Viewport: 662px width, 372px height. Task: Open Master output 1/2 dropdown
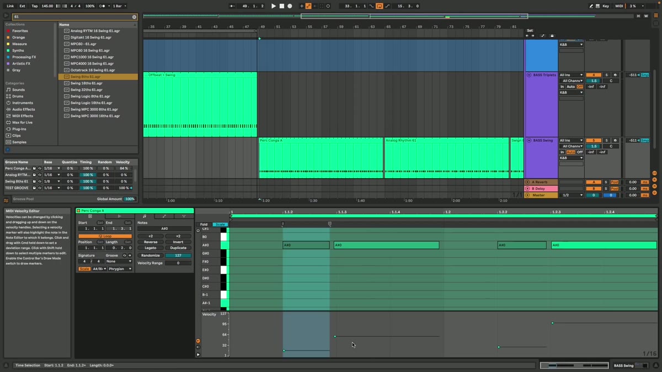[x=571, y=195]
